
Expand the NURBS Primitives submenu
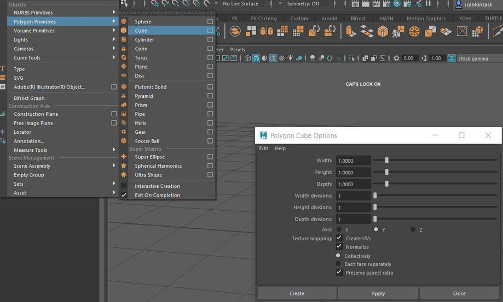tap(63, 13)
